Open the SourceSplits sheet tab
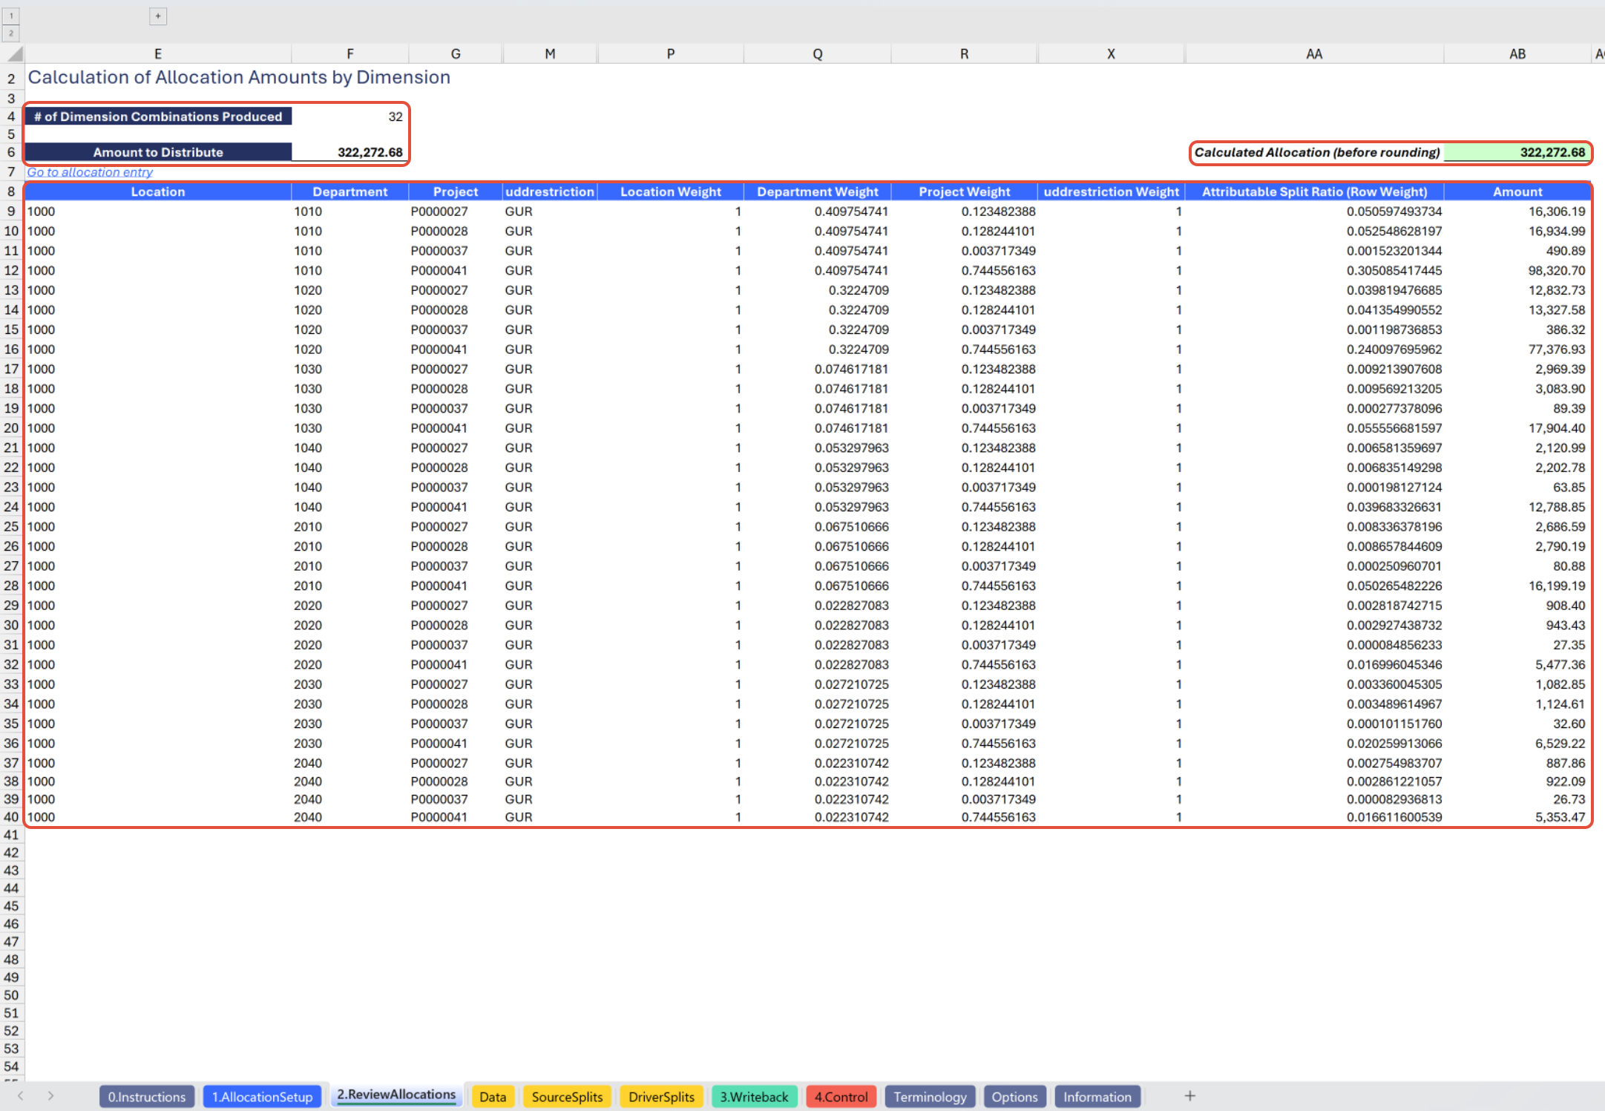This screenshot has height=1111, width=1605. click(567, 1097)
